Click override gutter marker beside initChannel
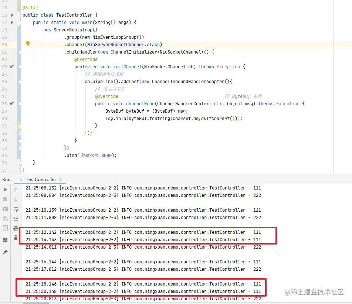 pos(12,67)
